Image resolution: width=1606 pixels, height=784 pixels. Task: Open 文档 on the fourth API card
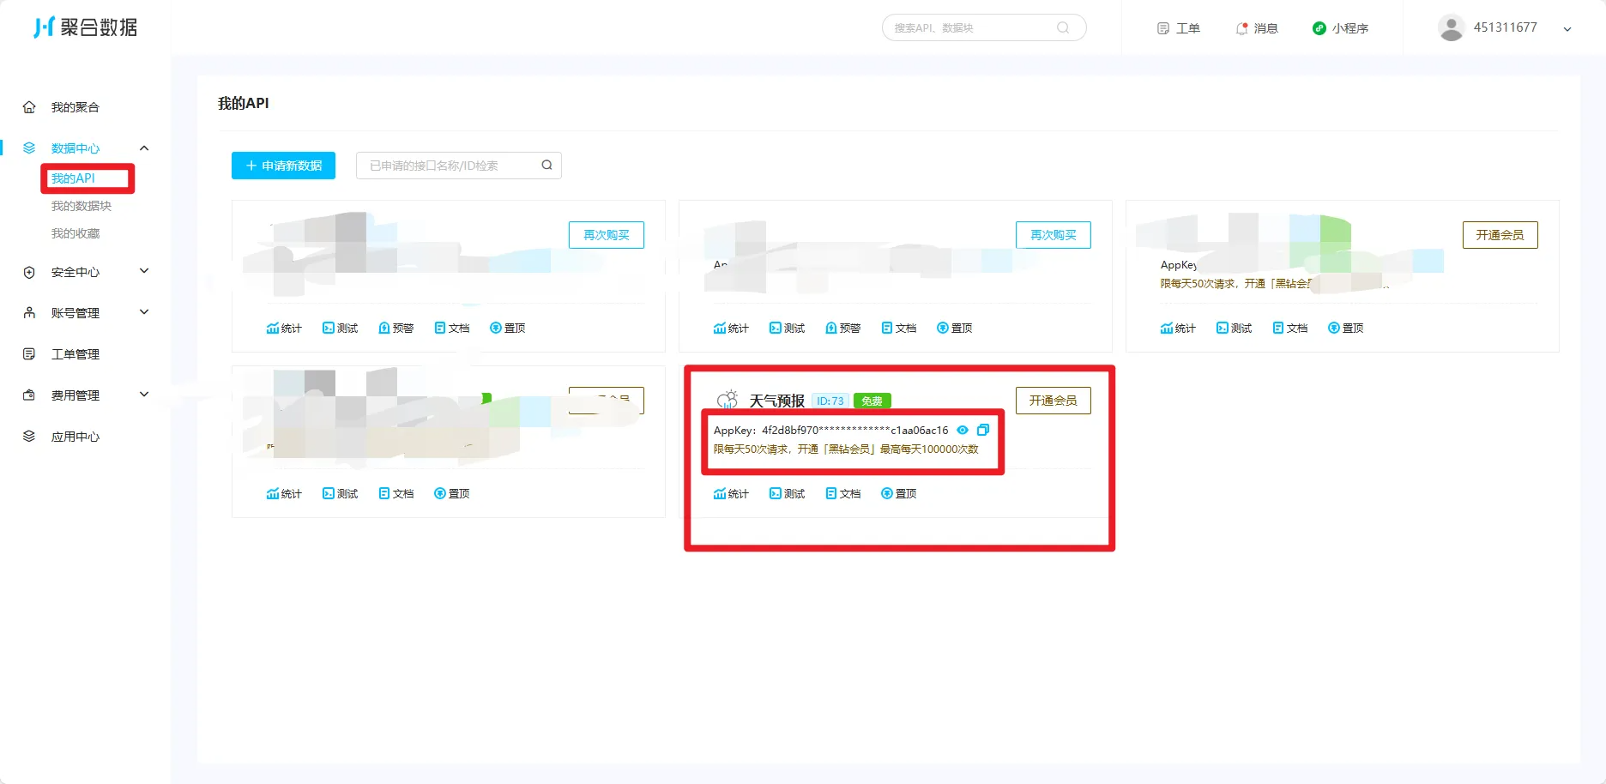point(396,493)
